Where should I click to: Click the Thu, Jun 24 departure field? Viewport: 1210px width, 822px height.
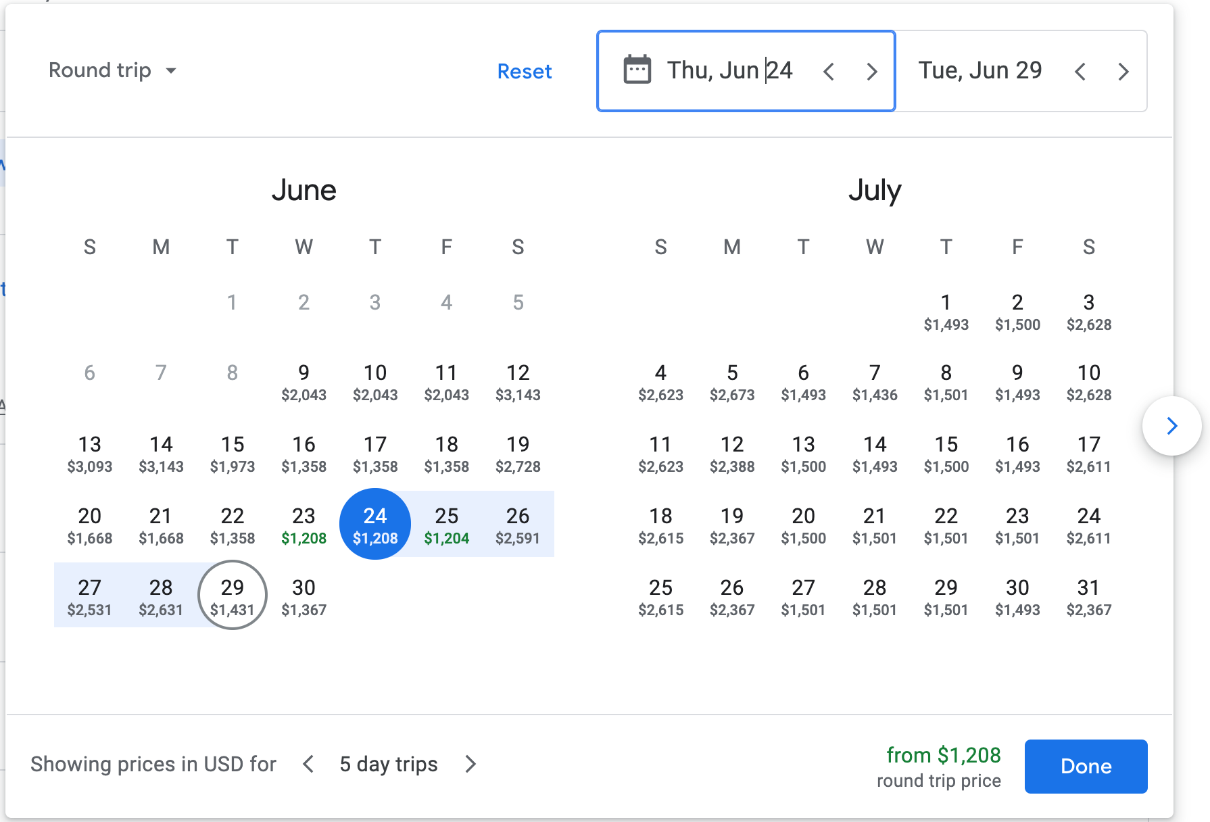(x=729, y=70)
